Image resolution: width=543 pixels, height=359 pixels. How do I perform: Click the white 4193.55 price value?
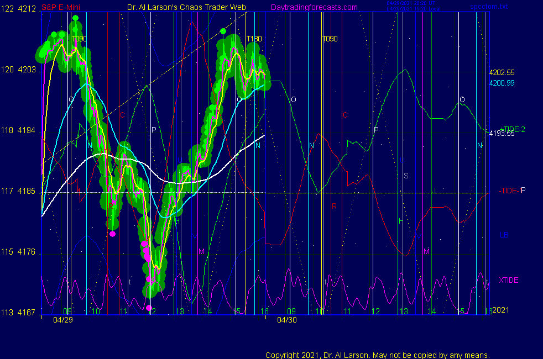(x=502, y=134)
